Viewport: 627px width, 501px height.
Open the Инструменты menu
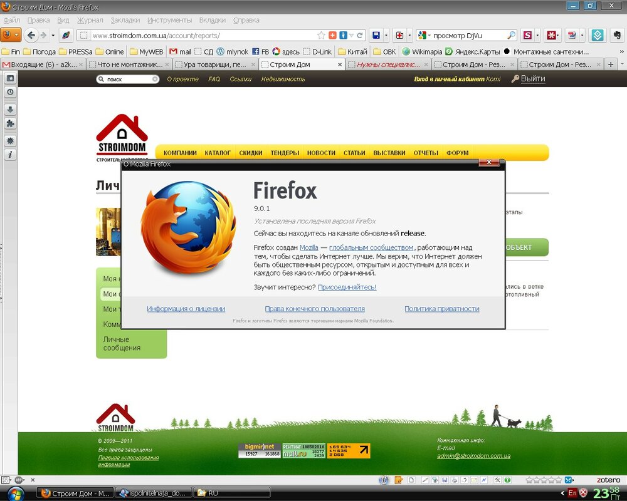pyautogui.click(x=169, y=20)
